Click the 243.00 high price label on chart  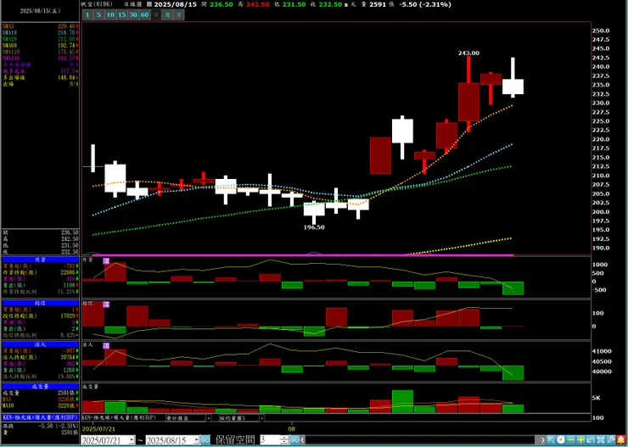[468, 53]
